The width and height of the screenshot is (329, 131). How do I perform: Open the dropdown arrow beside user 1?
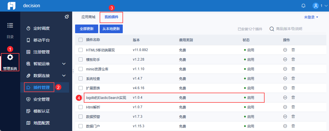[326, 6]
